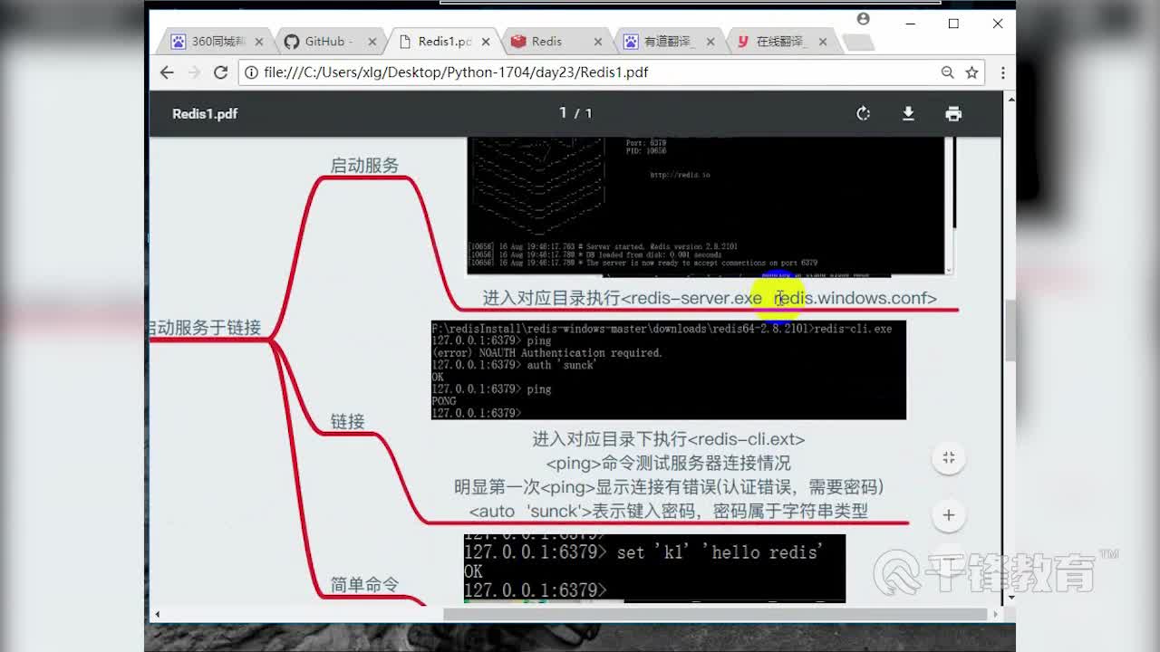
Task: Click the fit-to-page floating button
Action: (x=948, y=458)
